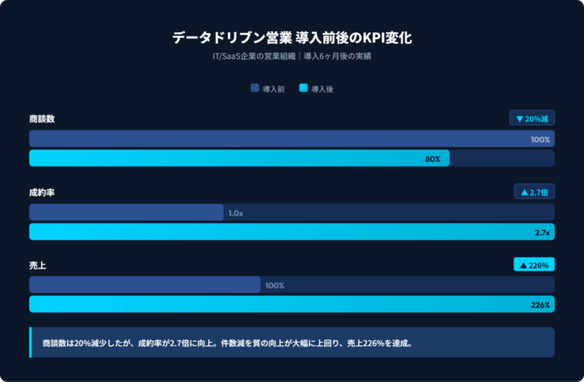Click the empty track right of the 80% bar

[501, 159]
